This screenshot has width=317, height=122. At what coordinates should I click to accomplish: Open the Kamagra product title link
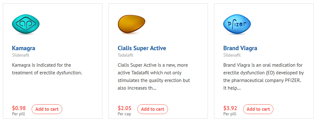coord(24,48)
